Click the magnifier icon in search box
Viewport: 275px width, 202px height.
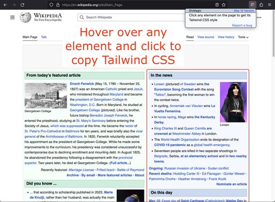(x=82, y=17)
